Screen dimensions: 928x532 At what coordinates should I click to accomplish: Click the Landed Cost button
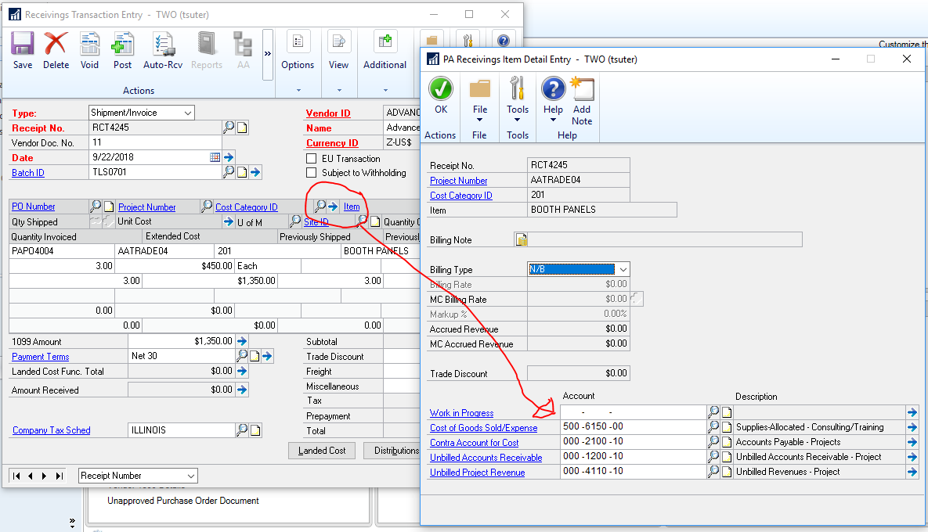point(322,451)
